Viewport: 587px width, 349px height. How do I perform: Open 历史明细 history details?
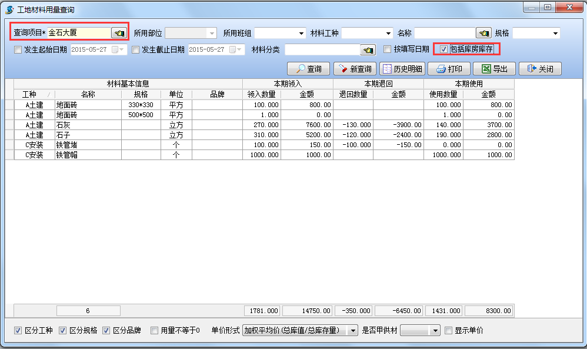pyautogui.click(x=402, y=69)
